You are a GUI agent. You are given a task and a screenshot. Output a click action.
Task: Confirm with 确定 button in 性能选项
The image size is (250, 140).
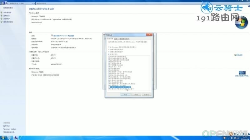point(126,95)
